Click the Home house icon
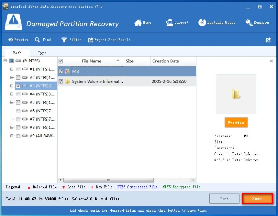This screenshot has width=278, height=216. coord(138,23)
